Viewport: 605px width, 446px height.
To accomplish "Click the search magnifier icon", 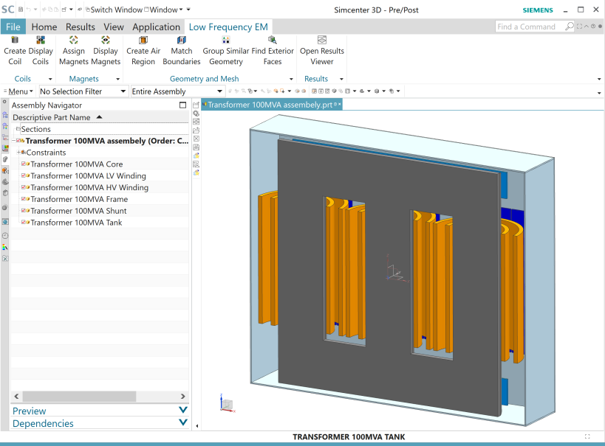I will click(569, 27).
